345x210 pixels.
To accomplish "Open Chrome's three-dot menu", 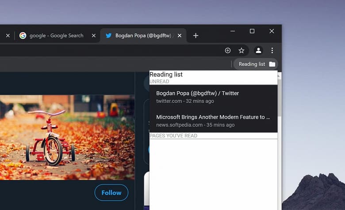I will [272, 50].
